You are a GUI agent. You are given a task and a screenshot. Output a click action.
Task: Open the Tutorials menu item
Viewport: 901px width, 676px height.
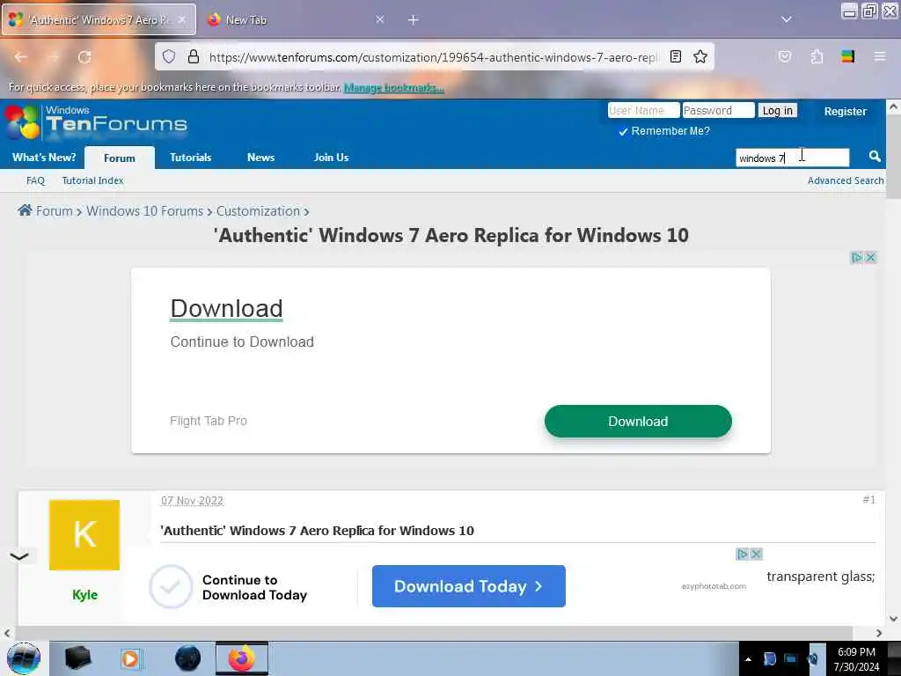pos(191,158)
